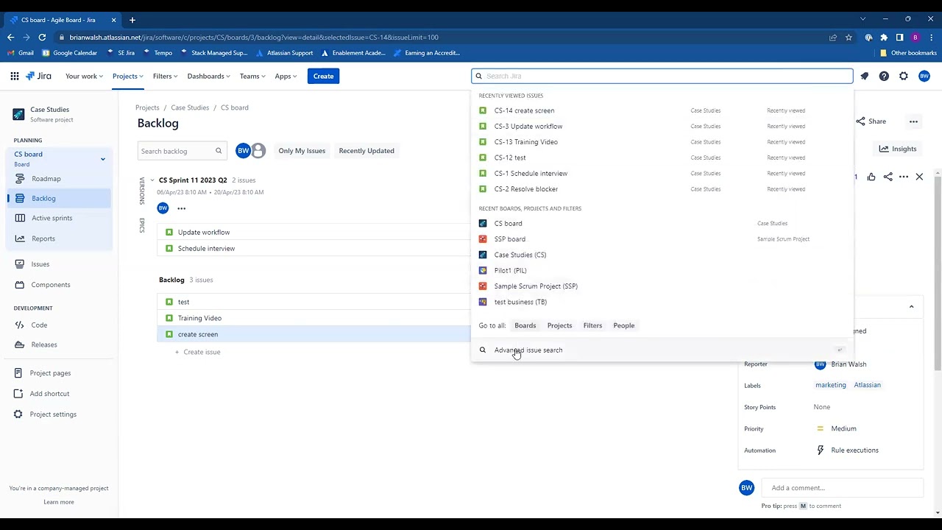
Task: Collapse the details section chevron
Action: [911, 307]
